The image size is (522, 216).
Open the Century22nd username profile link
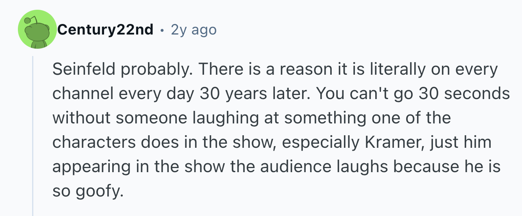(105, 30)
